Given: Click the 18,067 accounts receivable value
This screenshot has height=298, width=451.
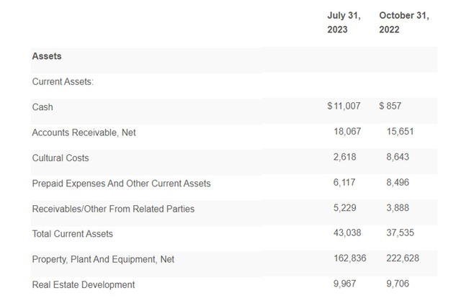Looking at the screenshot, I should [x=347, y=132].
